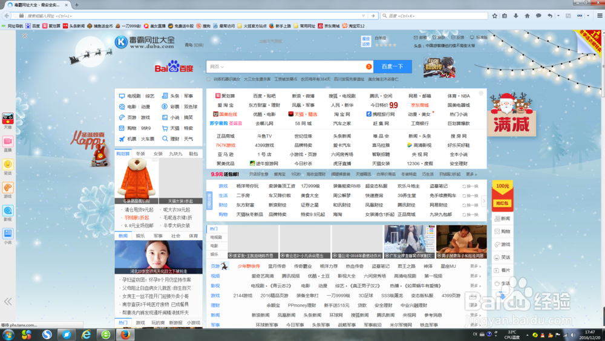Image resolution: width=605 pixels, height=341 pixels.
Task: Click the undo arrow toolbar icon
Action: click(x=550, y=16)
